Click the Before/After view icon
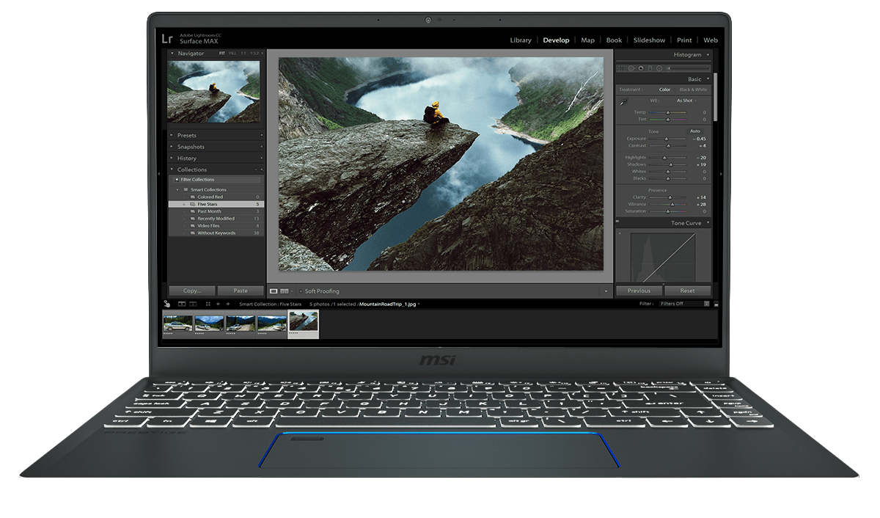Image resolution: width=880 pixels, height=518 pixels. pos(285,291)
